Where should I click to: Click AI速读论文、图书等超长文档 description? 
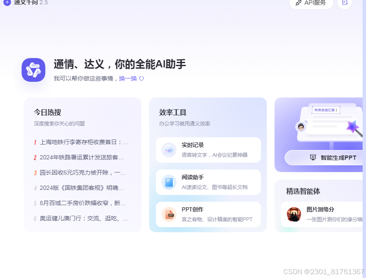point(214,187)
